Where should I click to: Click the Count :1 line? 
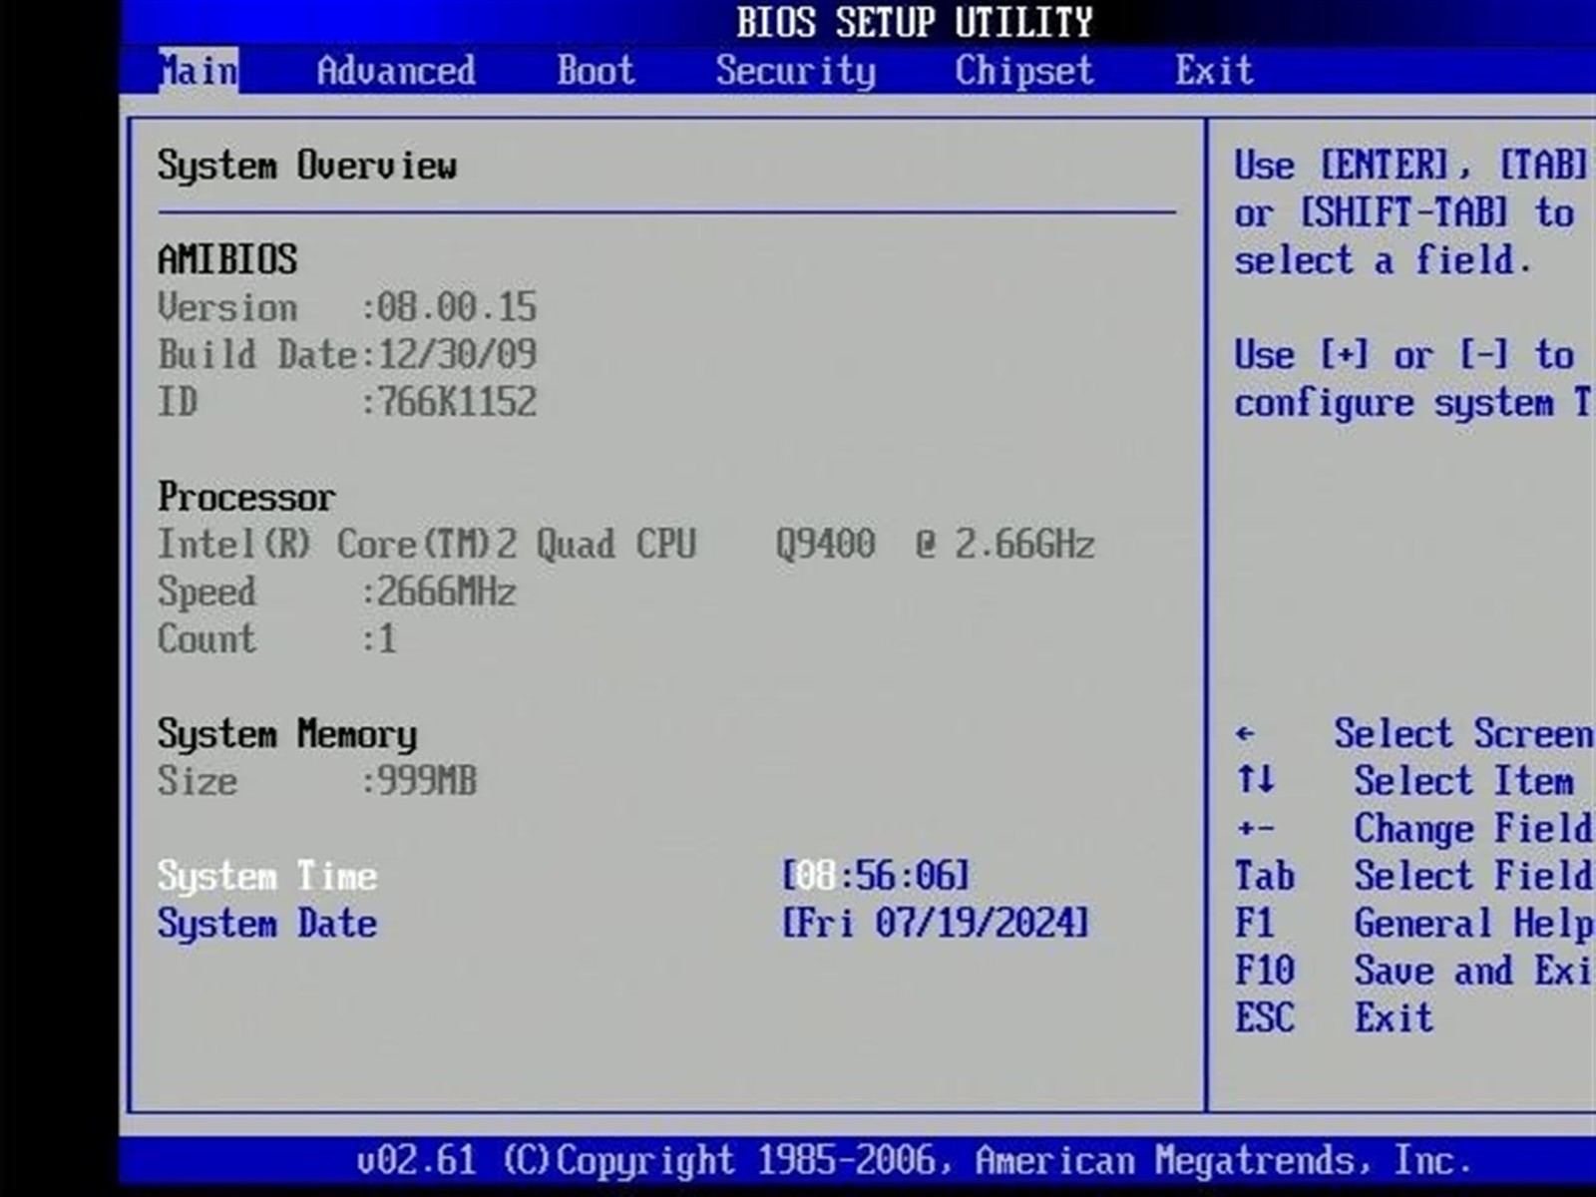pos(277,638)
